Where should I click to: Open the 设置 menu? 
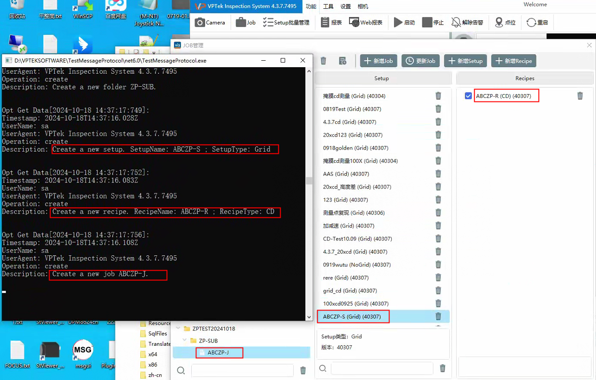pyautogui.click(x=345, y=6)
